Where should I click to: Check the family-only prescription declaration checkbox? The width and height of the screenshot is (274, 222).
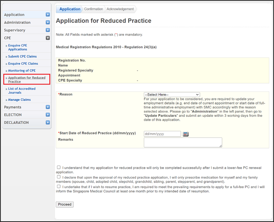tap(59, 177)
